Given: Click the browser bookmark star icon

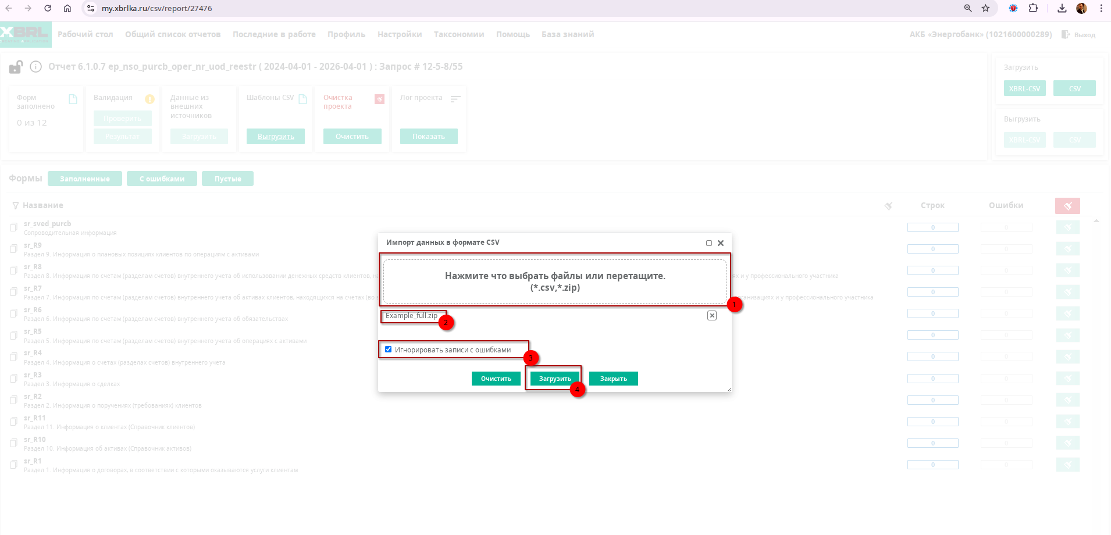Looking at the screenshot, I should coord(985,8).
